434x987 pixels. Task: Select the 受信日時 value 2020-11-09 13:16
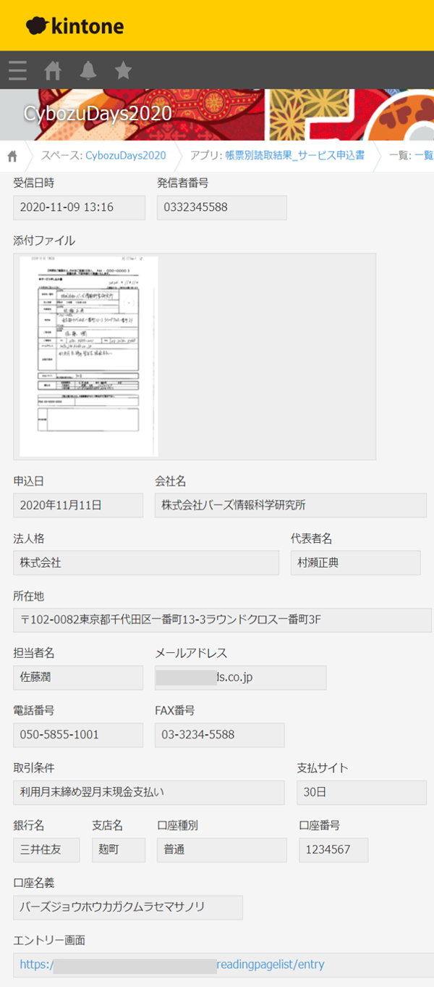tap(80, 207)
